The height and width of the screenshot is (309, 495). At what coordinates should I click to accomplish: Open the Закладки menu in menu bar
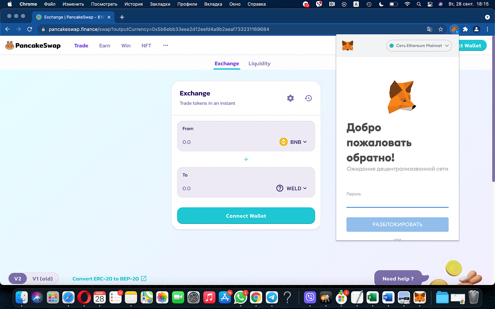(160, 4)
